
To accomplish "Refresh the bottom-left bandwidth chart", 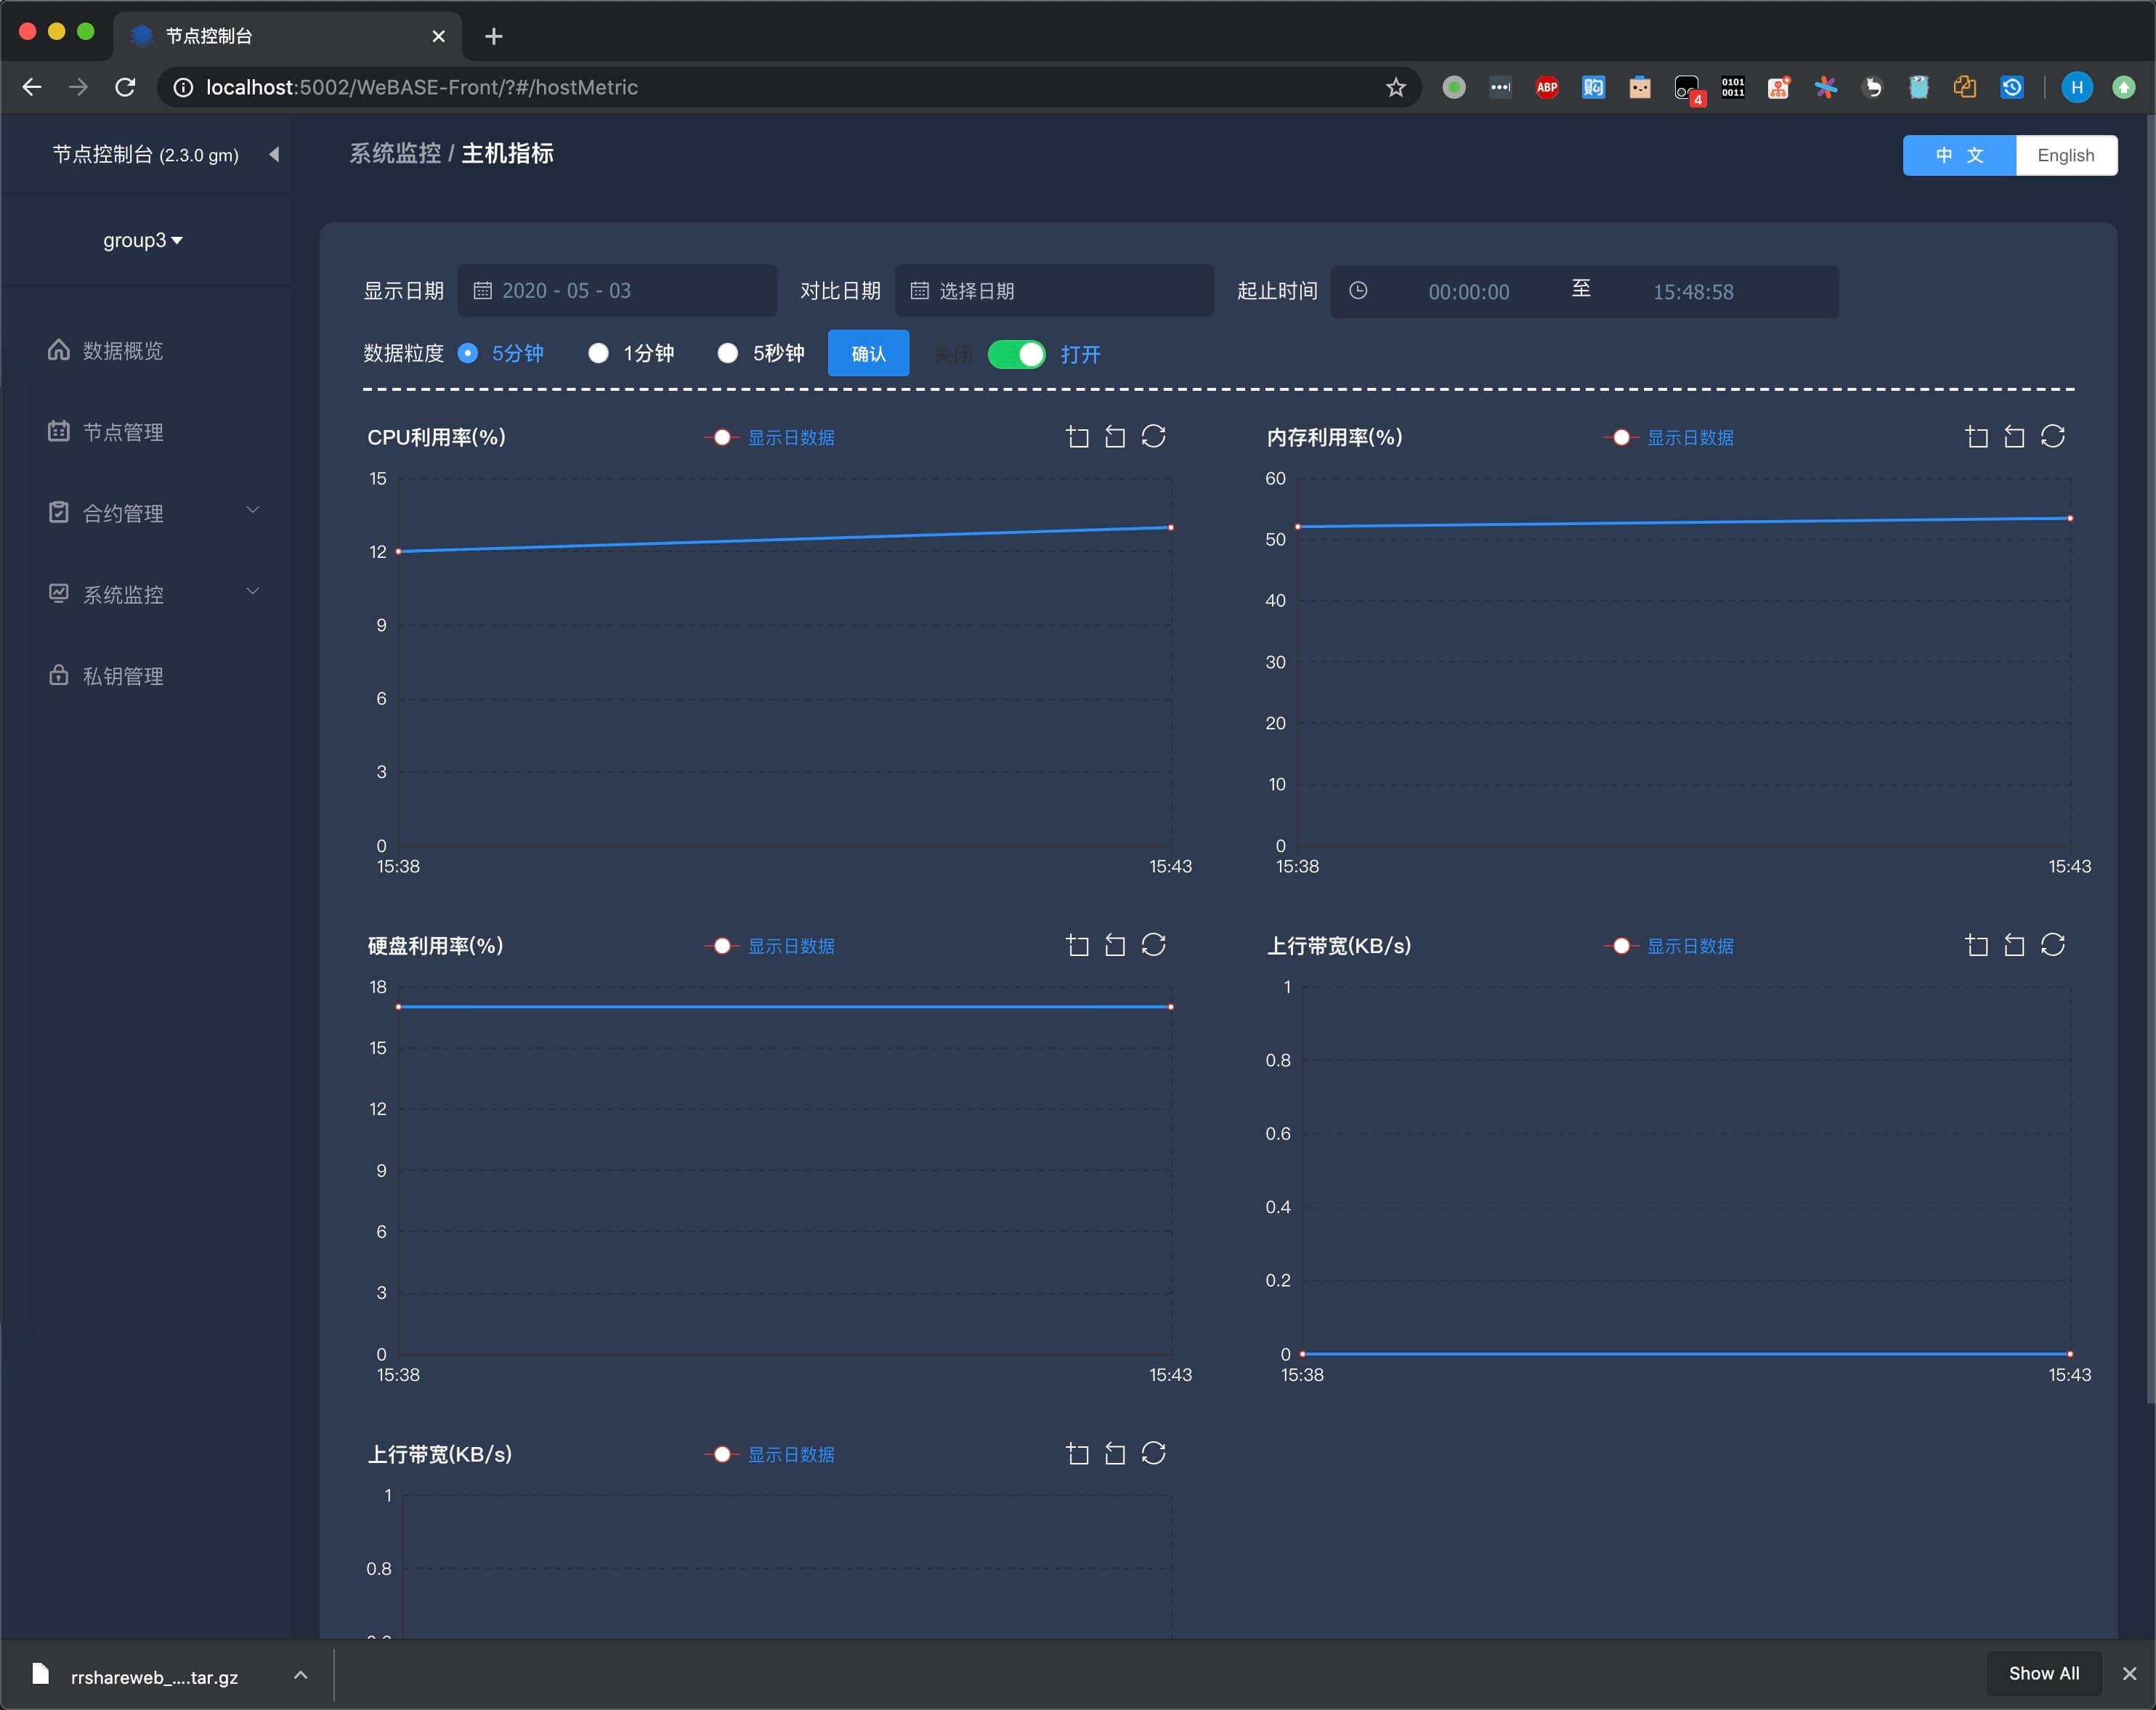I will (1153, 1454).
